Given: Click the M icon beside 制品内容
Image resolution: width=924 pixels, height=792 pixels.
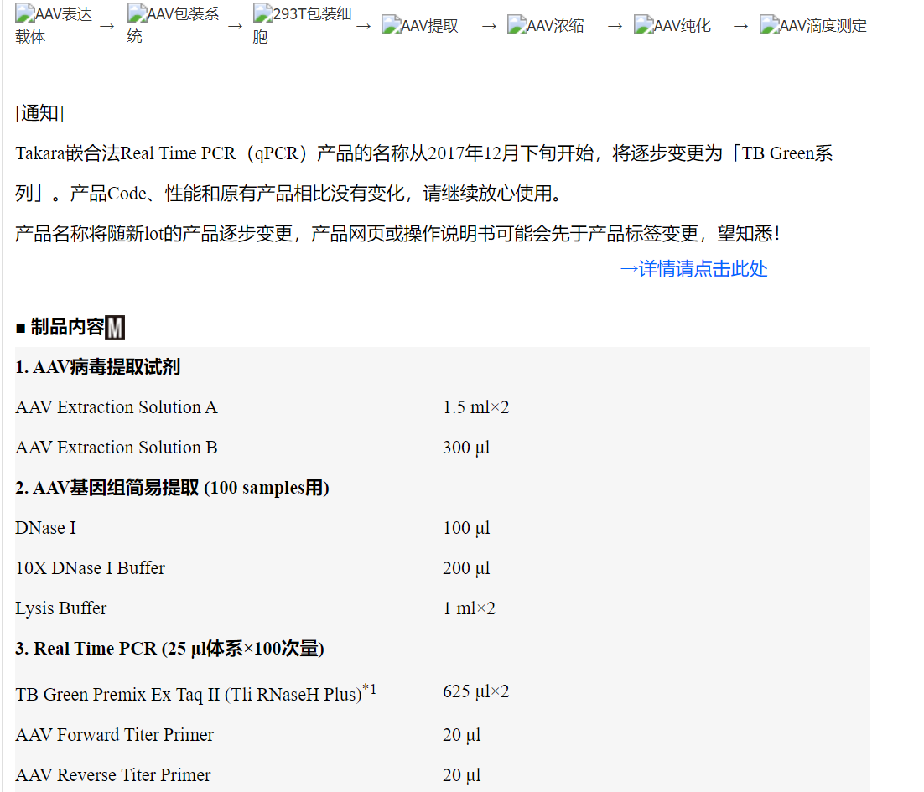Looking at the screenshot, I should 116,328.
